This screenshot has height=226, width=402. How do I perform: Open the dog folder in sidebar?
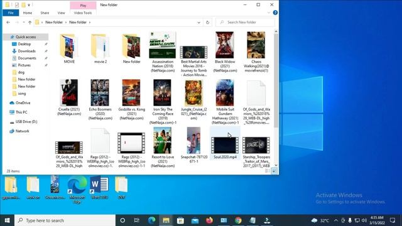21,72
